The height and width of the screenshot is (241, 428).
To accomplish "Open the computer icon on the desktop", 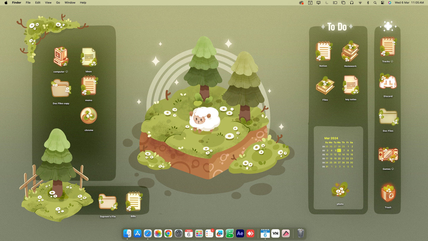I will [x=61, y=57].
